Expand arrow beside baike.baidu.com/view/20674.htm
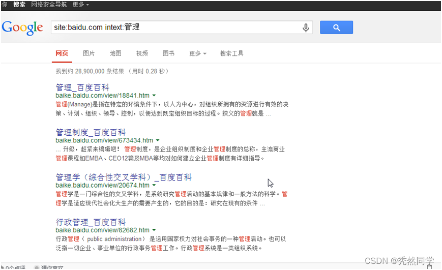This screenshot has width=442, height=270. point(154,185)
